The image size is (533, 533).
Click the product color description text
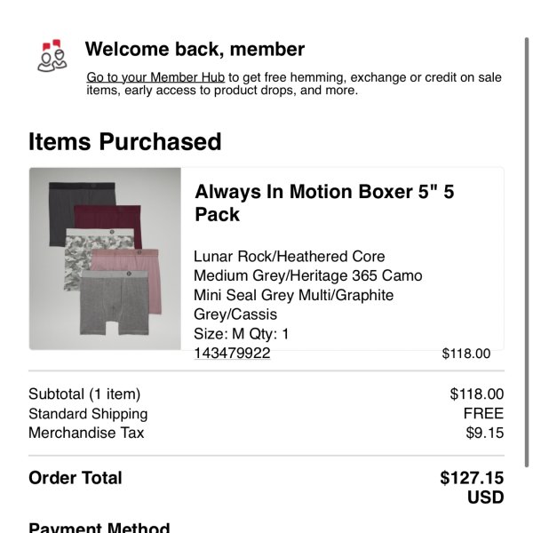point(307,285)
